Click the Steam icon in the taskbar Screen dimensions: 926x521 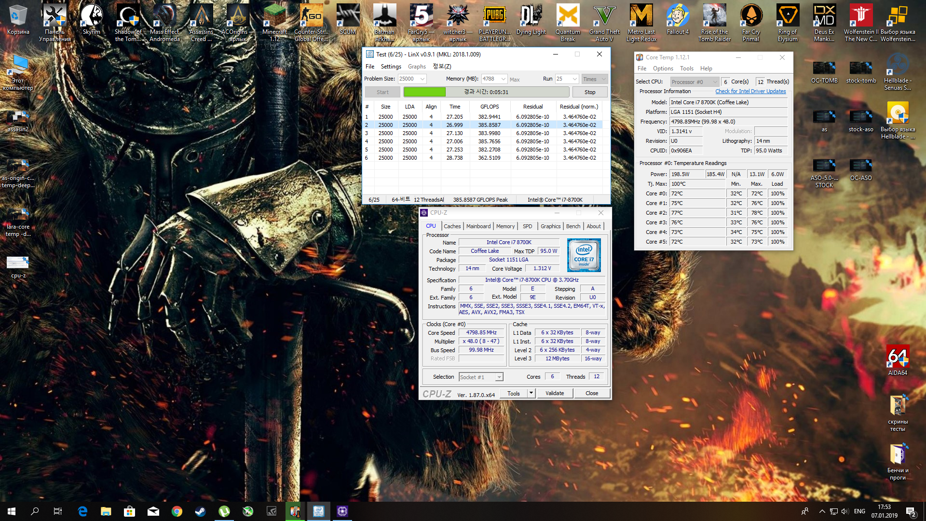click(x=201, y=511)
